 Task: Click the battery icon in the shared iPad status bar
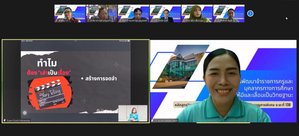click(129, 41)
